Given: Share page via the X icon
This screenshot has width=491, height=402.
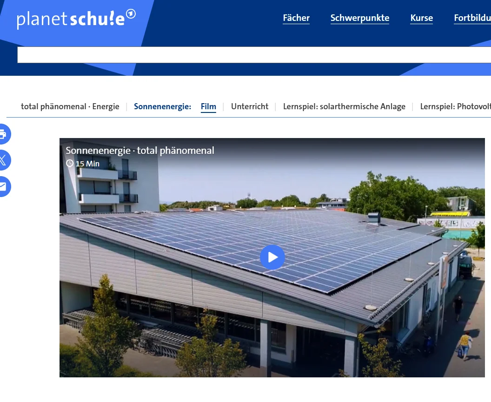Looking at the screenshot, I should [x=3, y=160].
